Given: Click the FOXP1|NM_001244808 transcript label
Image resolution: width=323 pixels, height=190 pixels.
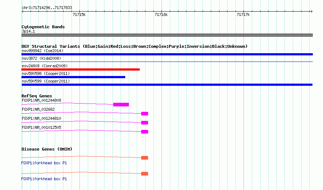Looking at the screenshot, I should tap(41, 101).
